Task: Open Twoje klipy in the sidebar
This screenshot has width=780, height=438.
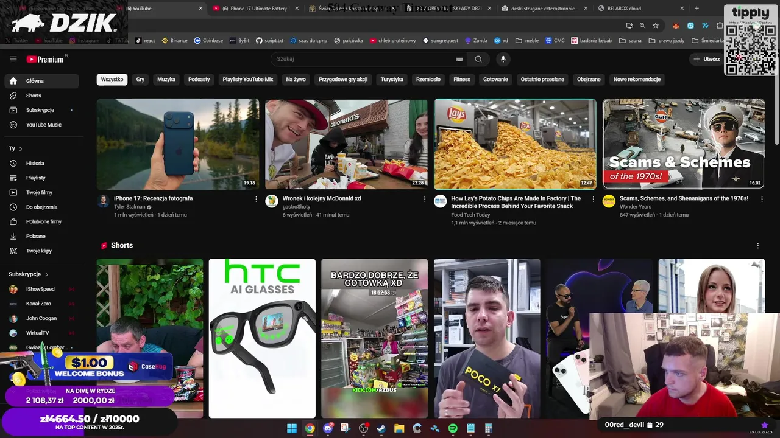Action: tap(41, 251)
